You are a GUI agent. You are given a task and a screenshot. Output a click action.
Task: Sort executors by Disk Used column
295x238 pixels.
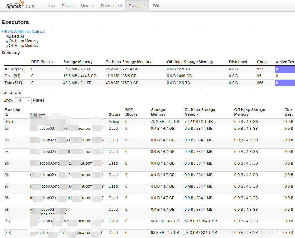(x=289, y=112)
